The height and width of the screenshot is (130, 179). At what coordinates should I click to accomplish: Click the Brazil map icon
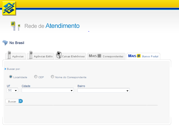tap(5, 42)
